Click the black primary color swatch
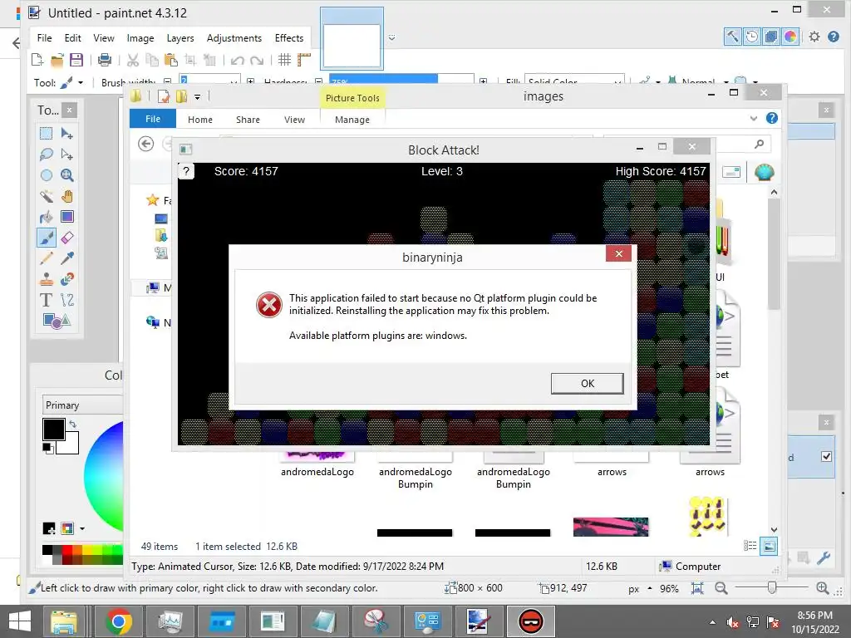The image size is (851, 638). click(x=54, y=429)
